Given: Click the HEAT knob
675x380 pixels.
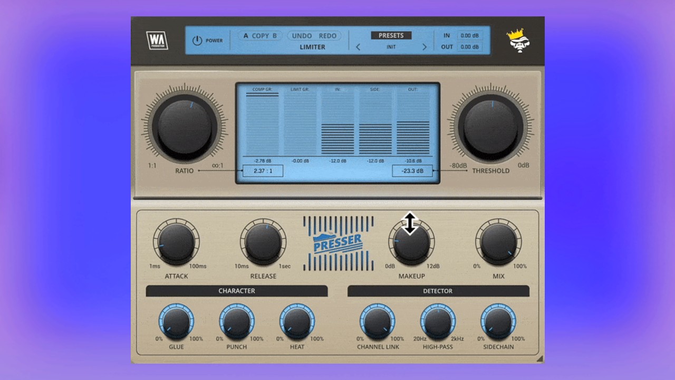Looking at the screenshot, I should pyautogui.click(x=297, y=322).
